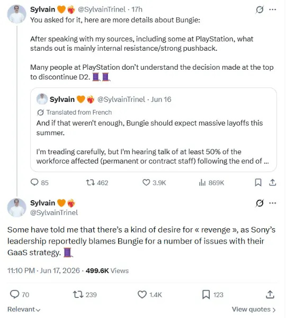Expand the Relevant replies sort dropdown
The image size is (287, 318).
[24, 309]
